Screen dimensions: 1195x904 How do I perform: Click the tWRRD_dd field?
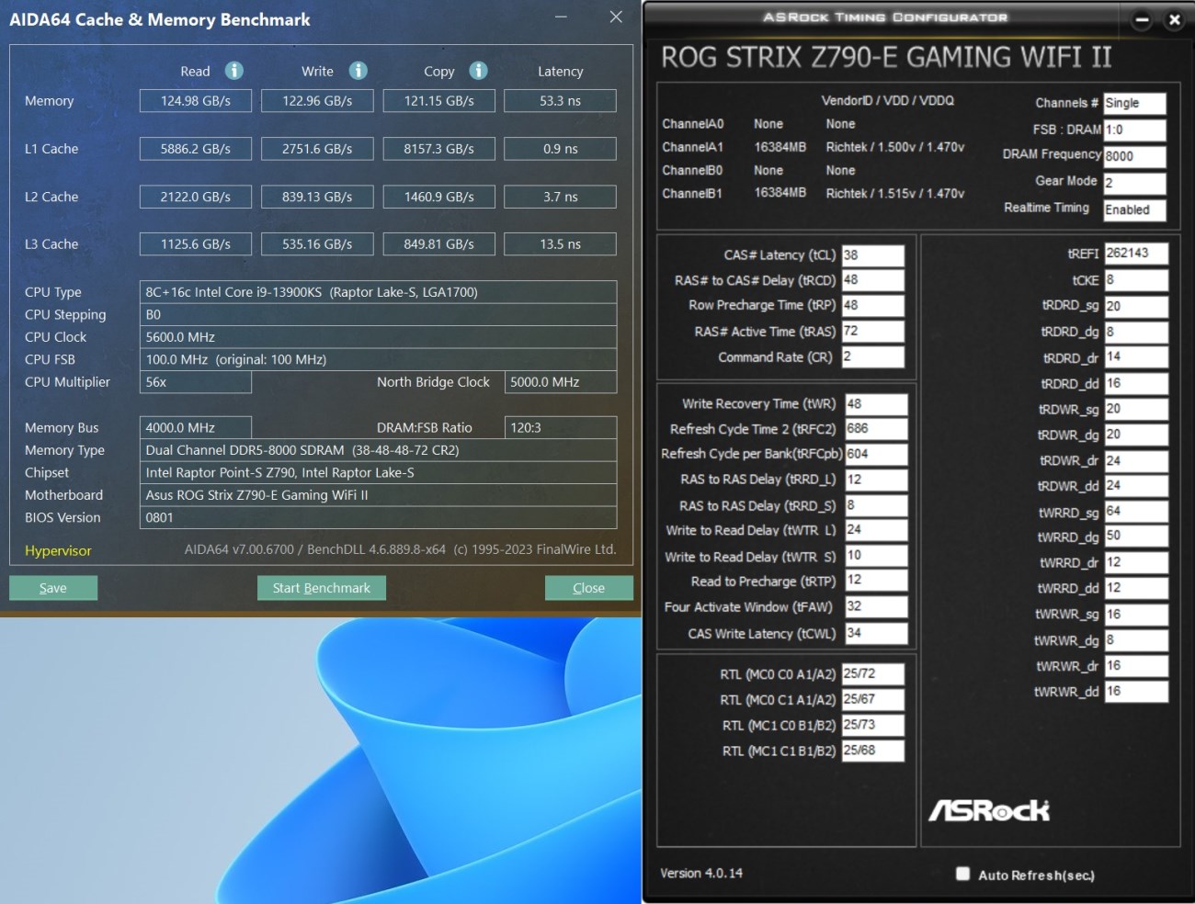click(1136, 588)
